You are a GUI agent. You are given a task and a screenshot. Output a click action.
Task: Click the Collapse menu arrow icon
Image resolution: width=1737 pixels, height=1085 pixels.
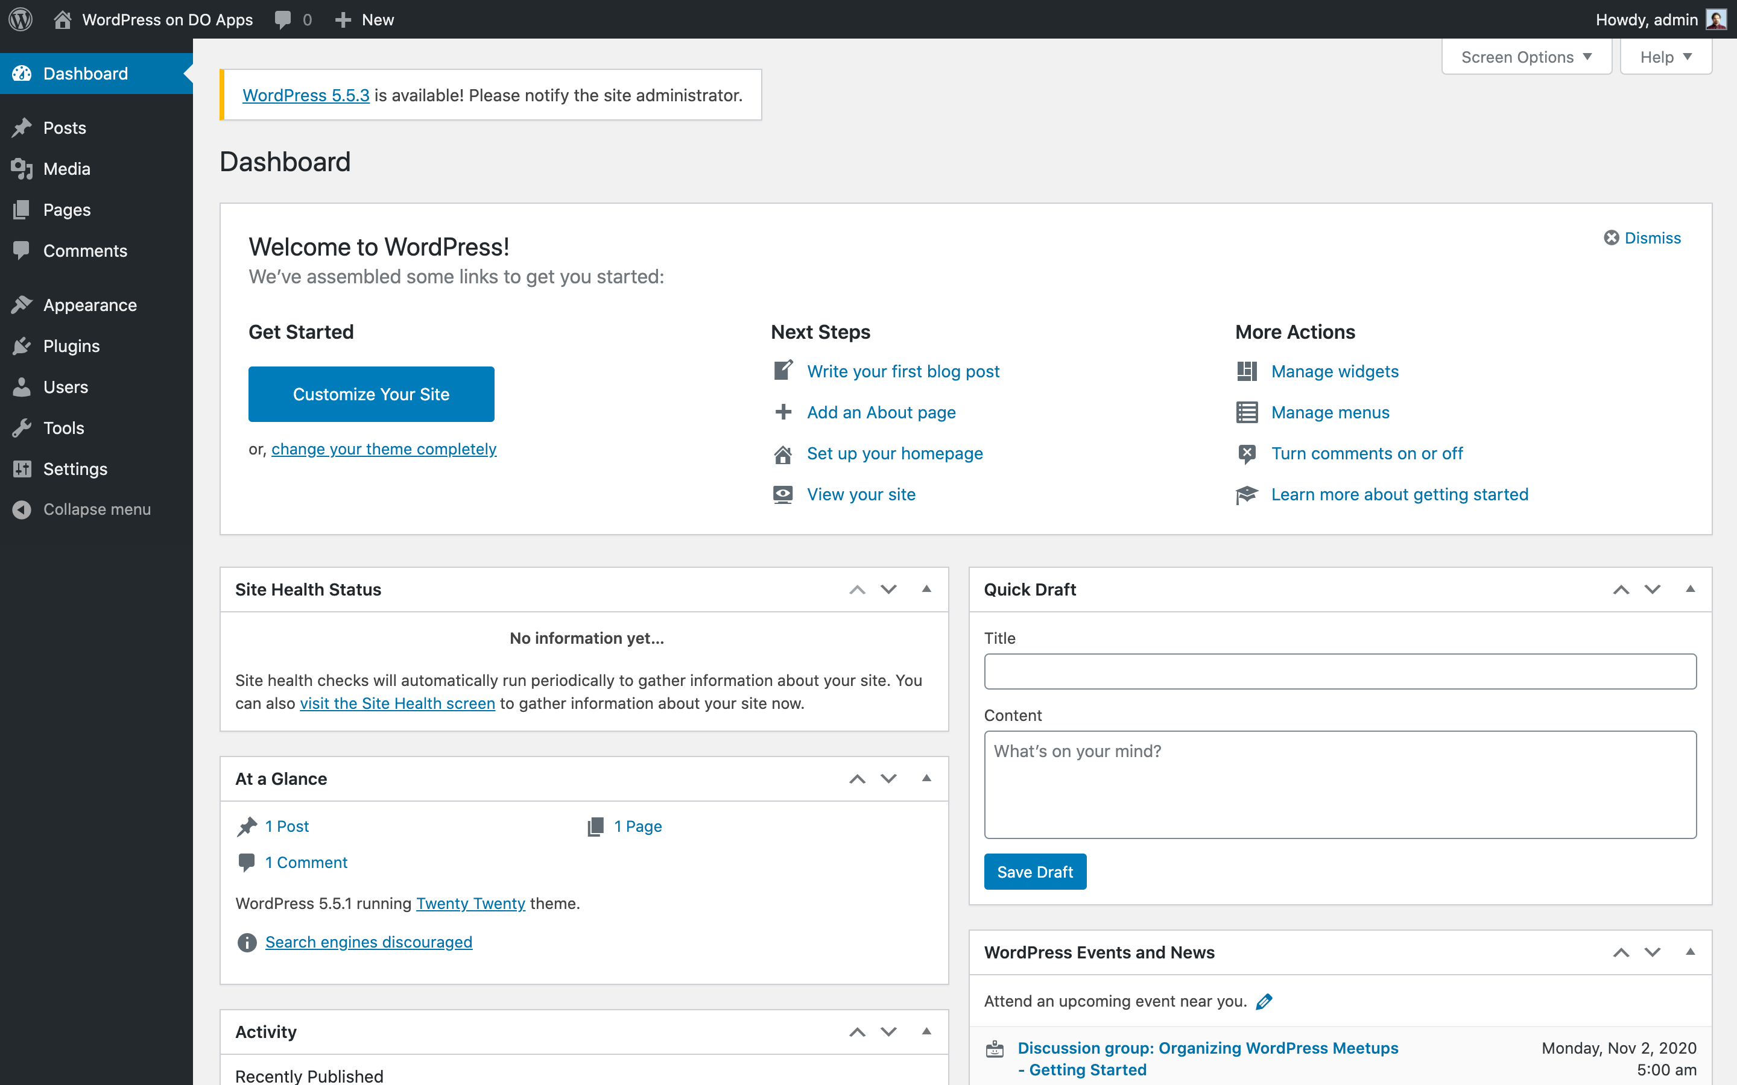point(22,509)
